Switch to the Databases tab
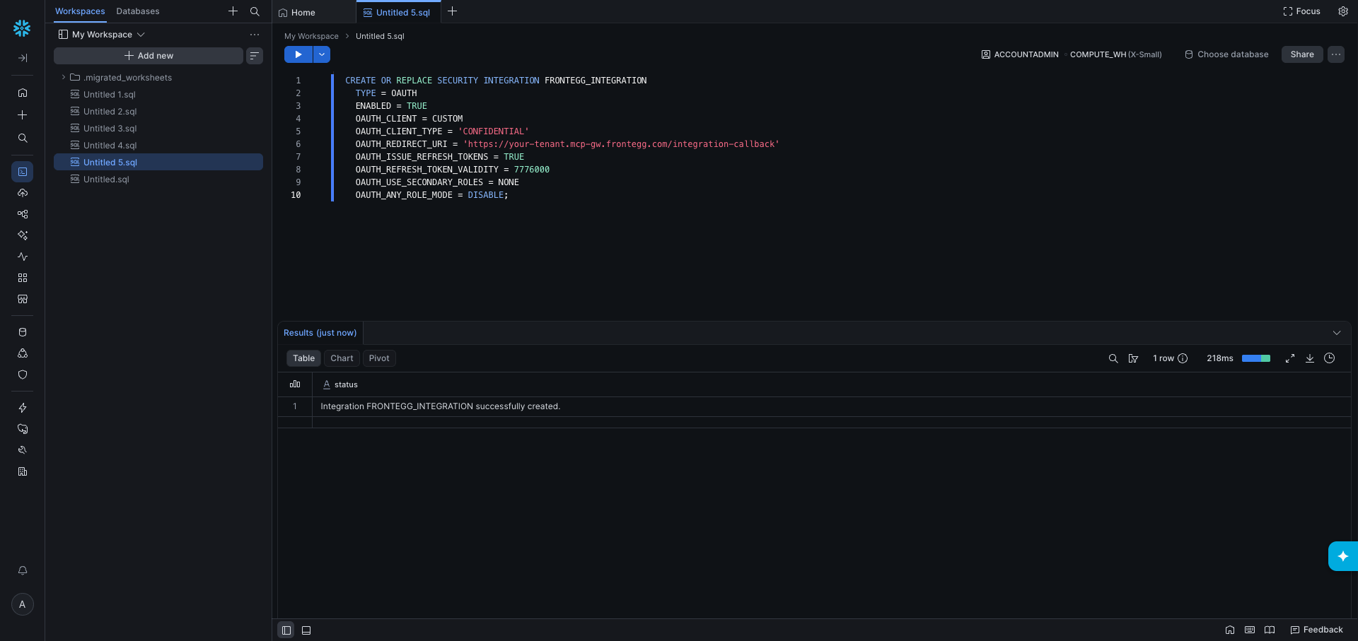1358x641 pixels. (138, 11)
